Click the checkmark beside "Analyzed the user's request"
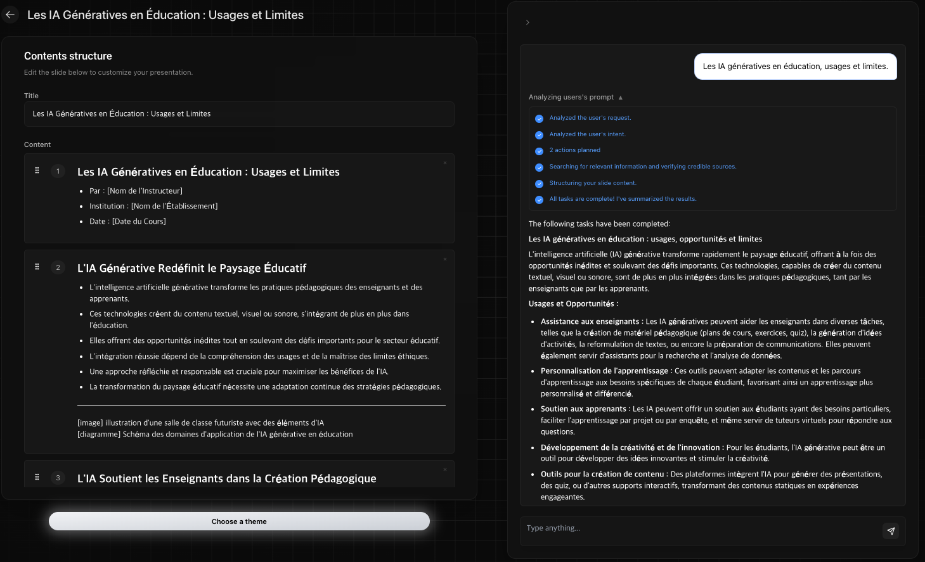925x562 pixels. point(539,118)
